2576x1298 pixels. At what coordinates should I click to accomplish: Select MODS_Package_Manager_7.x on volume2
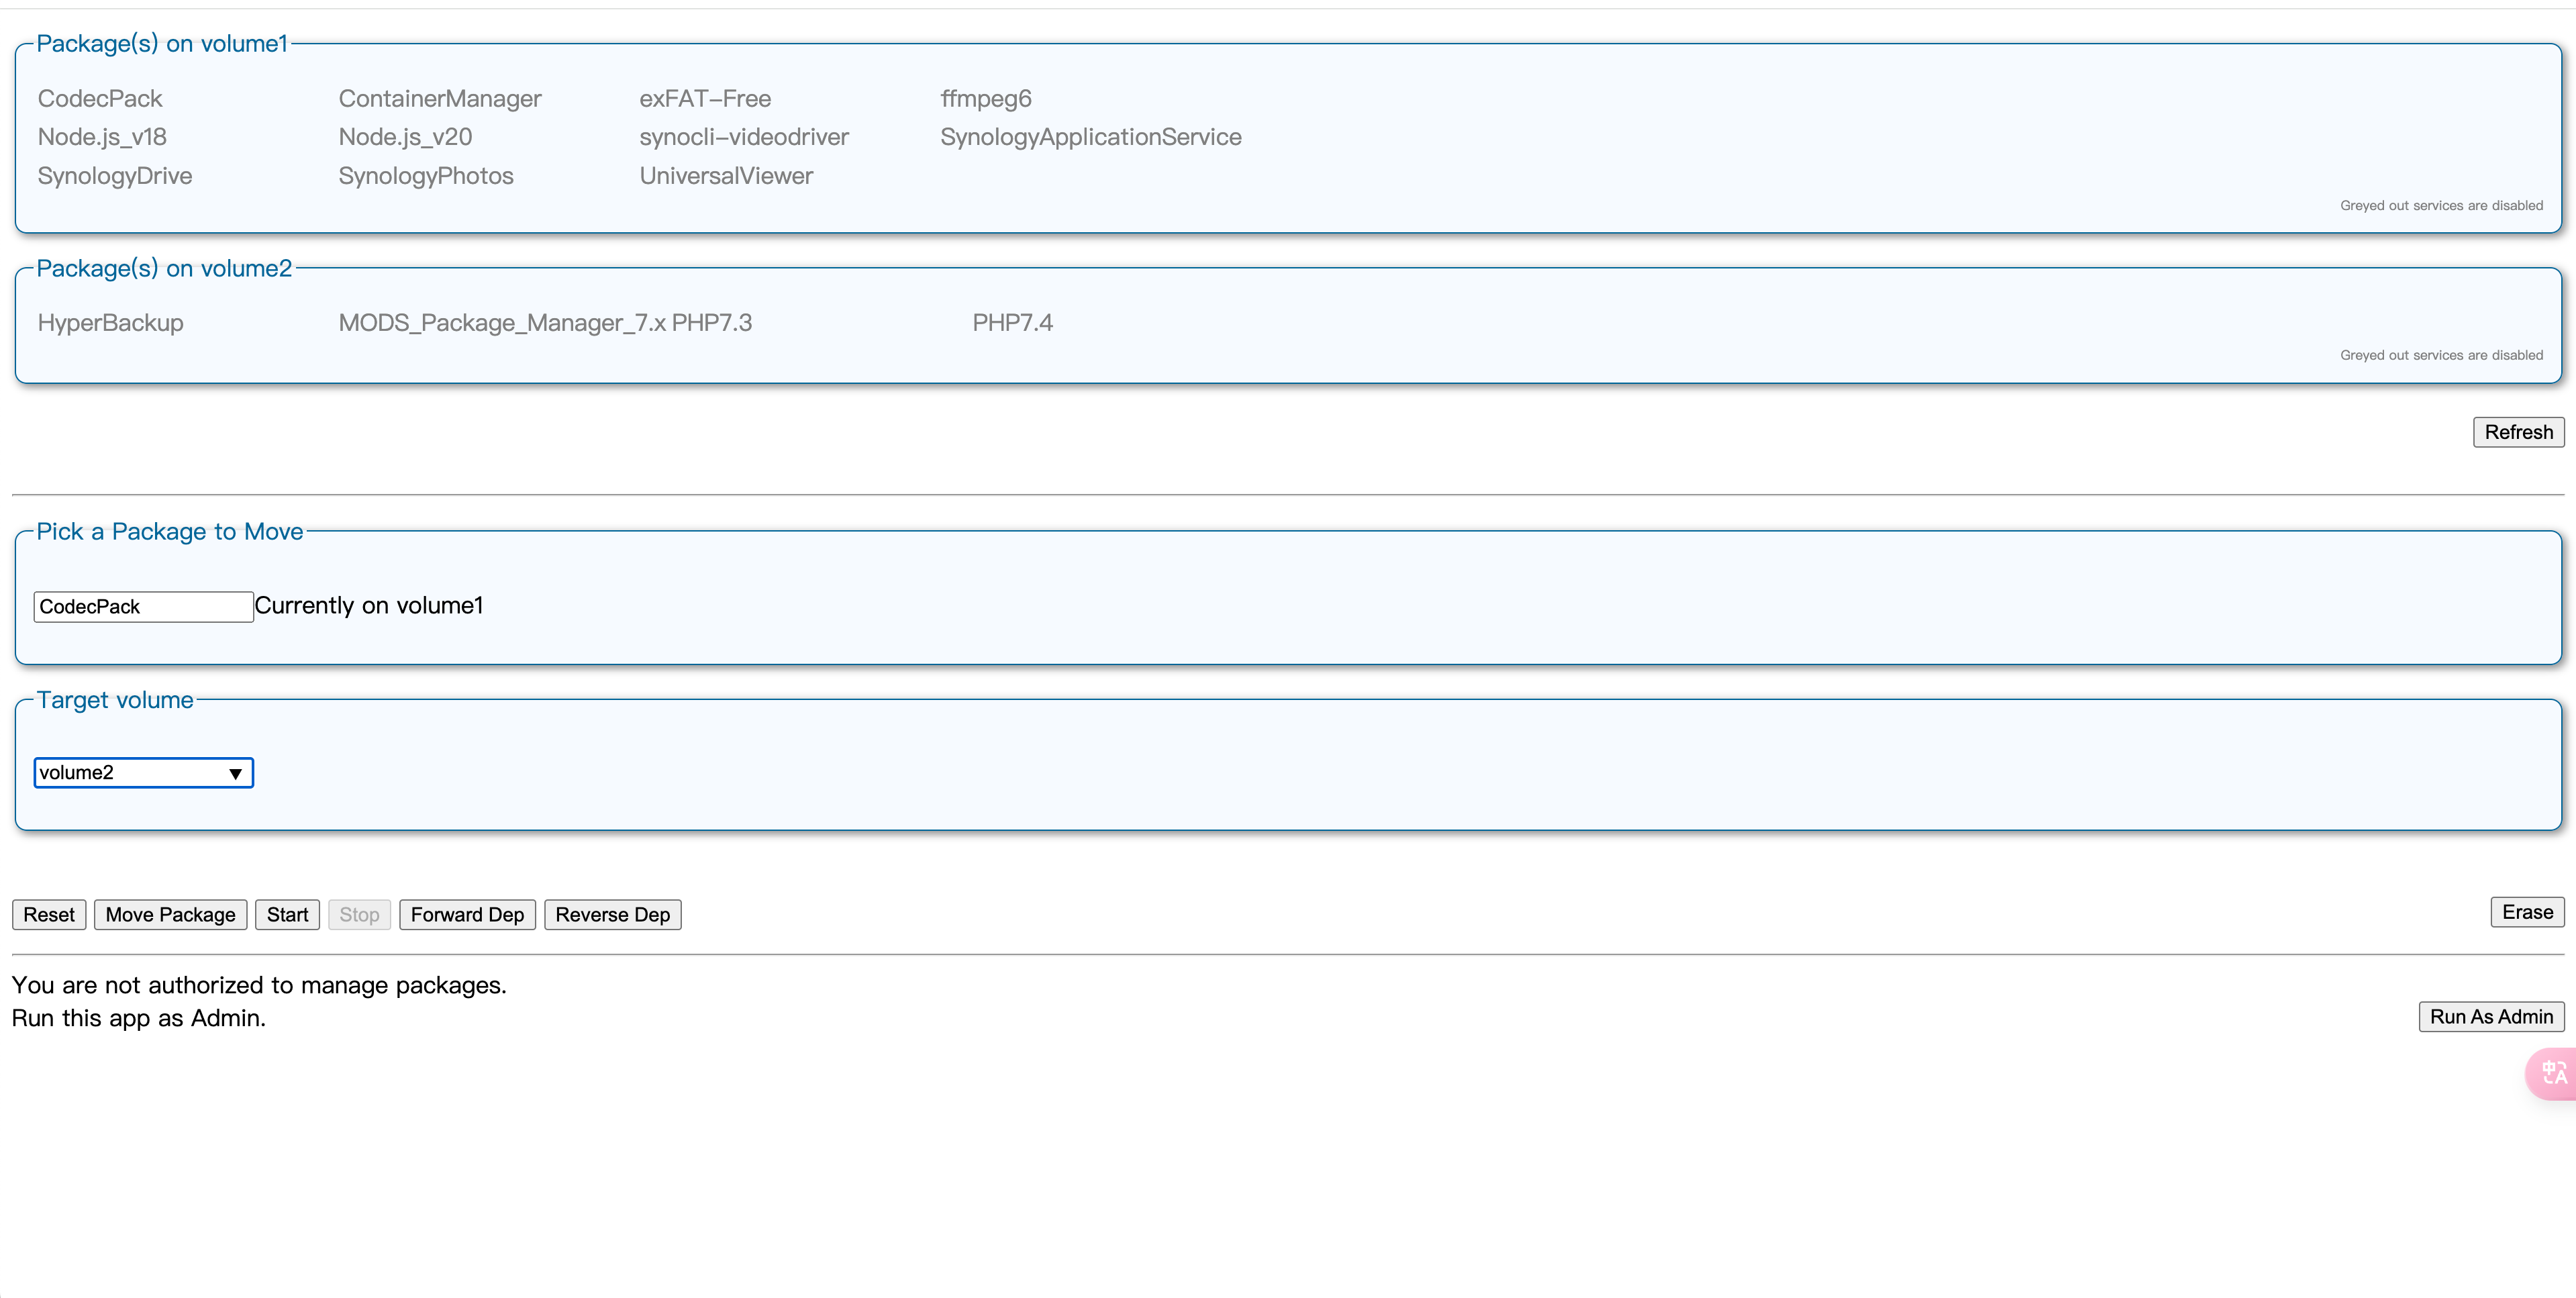pos(502,323)
